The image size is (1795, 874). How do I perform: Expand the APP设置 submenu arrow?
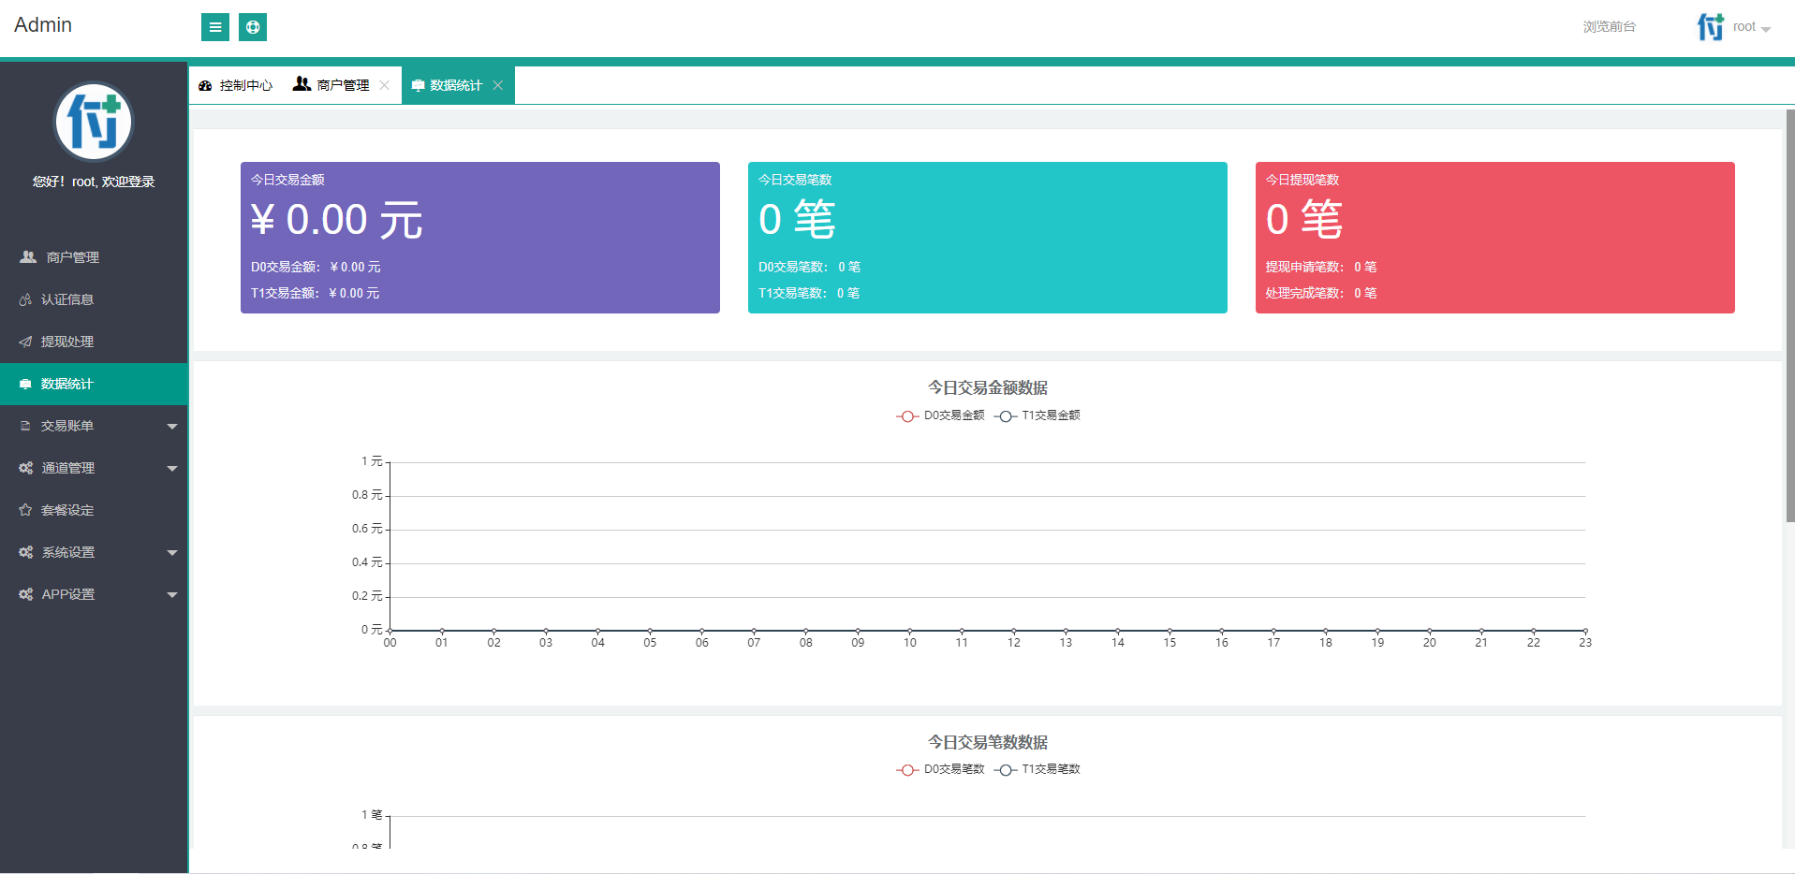172,595
